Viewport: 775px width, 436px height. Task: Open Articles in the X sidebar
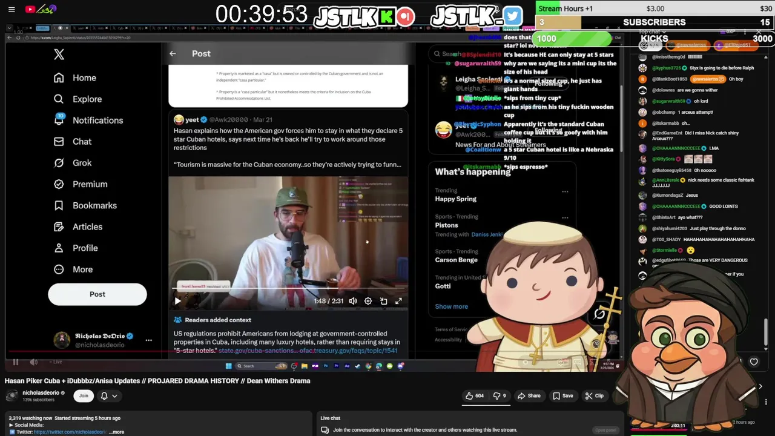click(x=78, y=226)
